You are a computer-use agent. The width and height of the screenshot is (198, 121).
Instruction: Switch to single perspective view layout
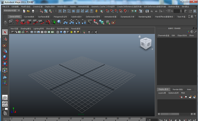click(x=5, y=97)
